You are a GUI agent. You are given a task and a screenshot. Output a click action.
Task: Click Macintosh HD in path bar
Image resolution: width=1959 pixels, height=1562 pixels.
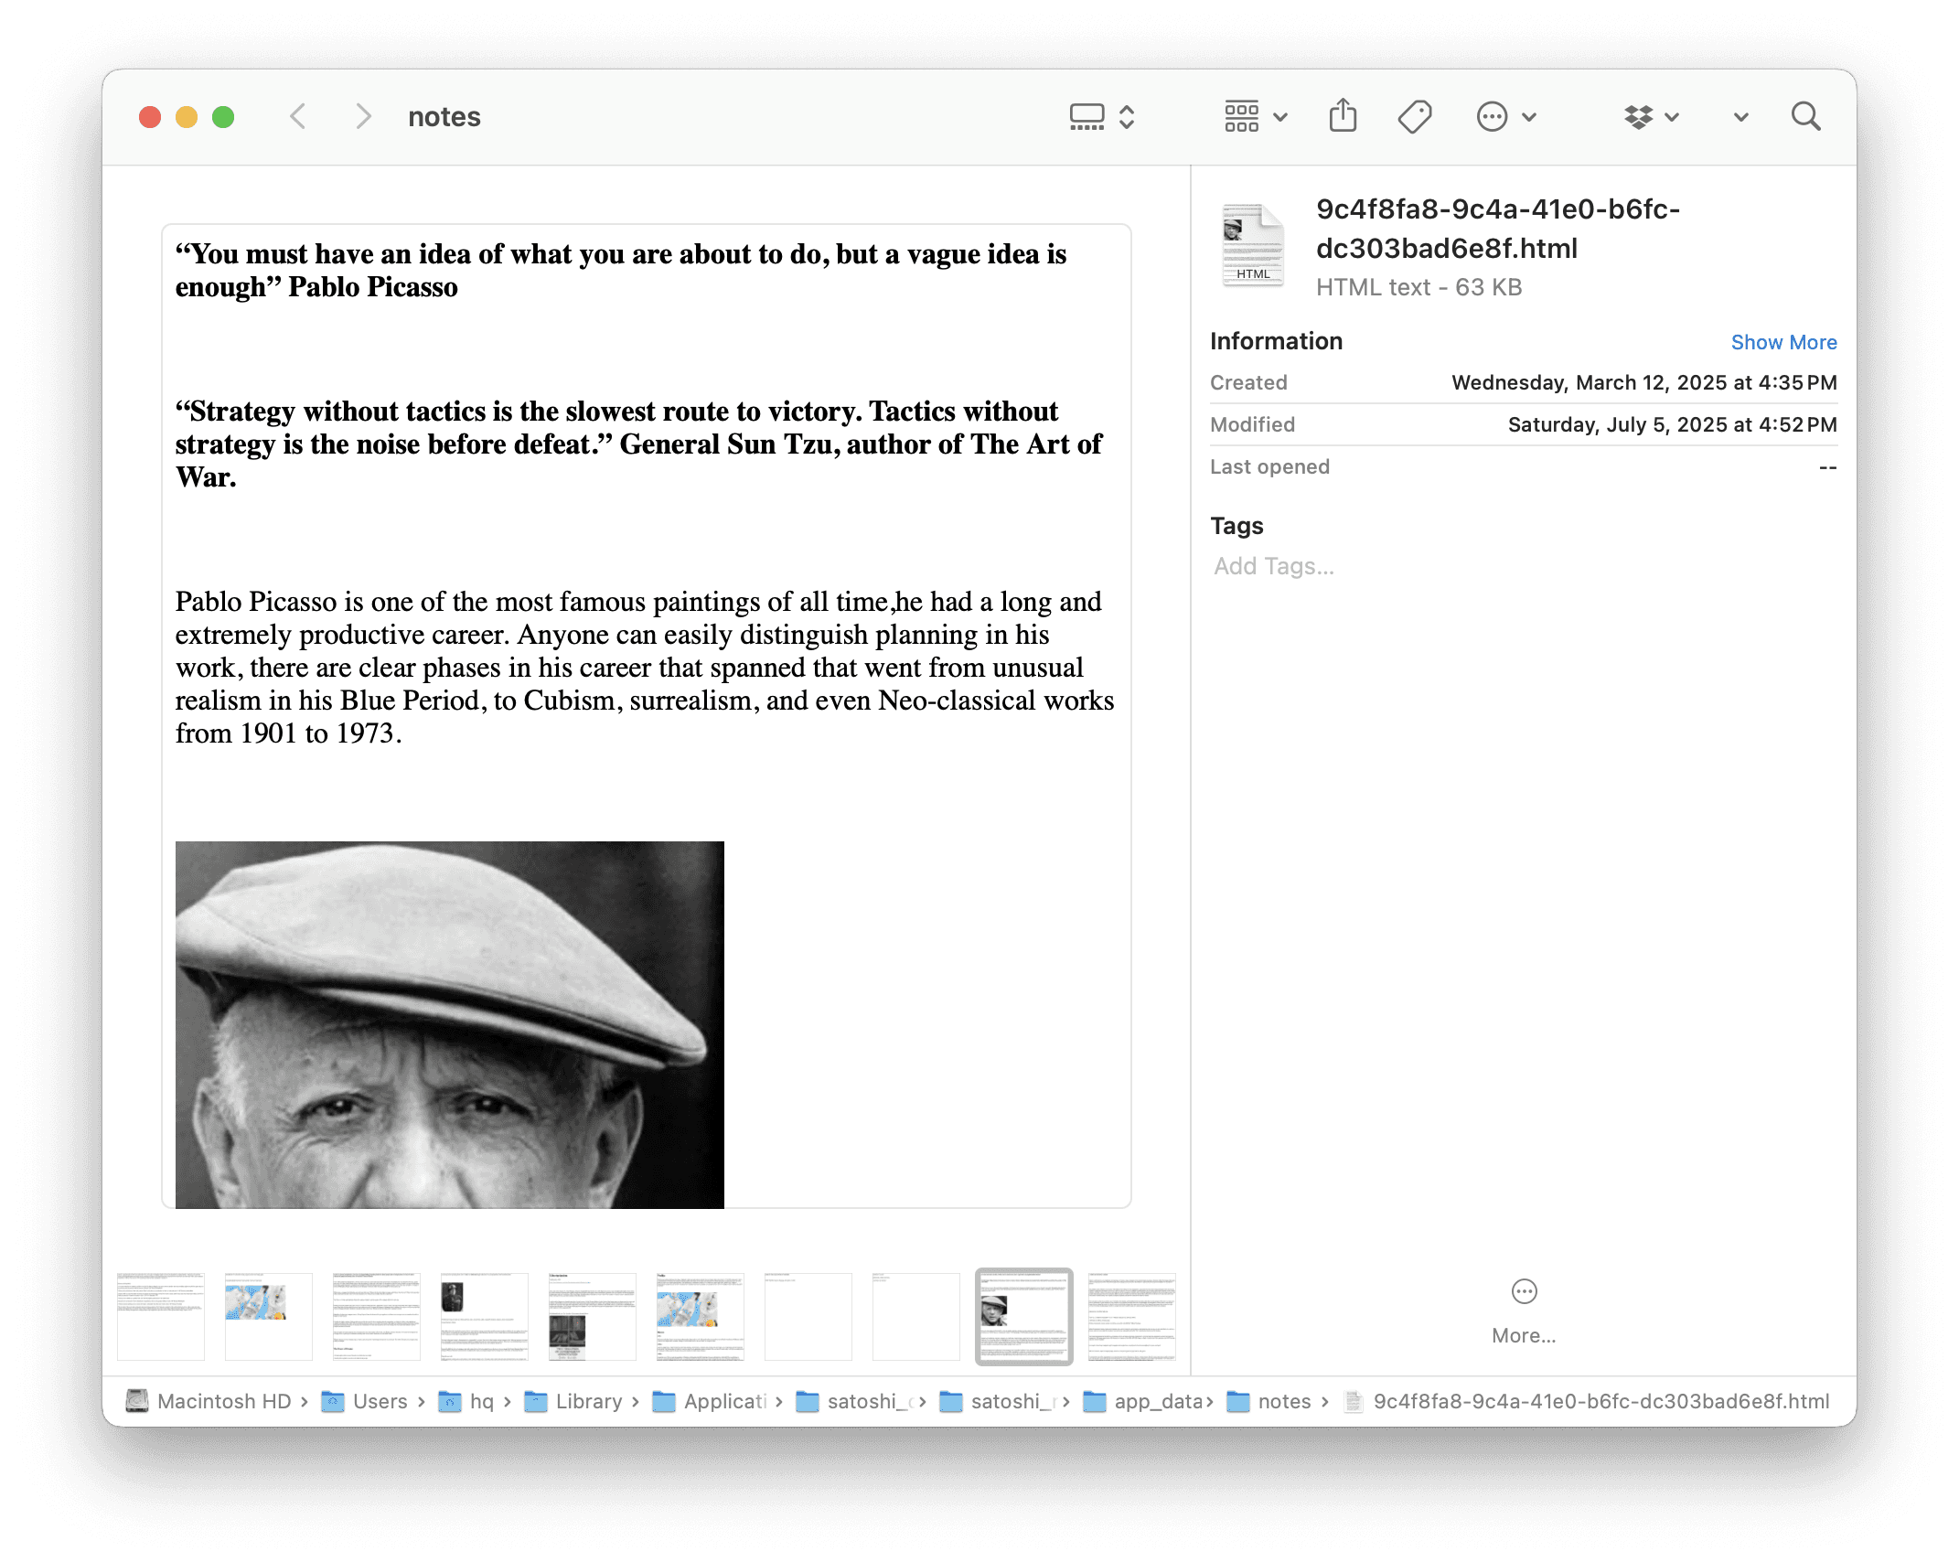pyautogui.click(x=222, y=1401)
